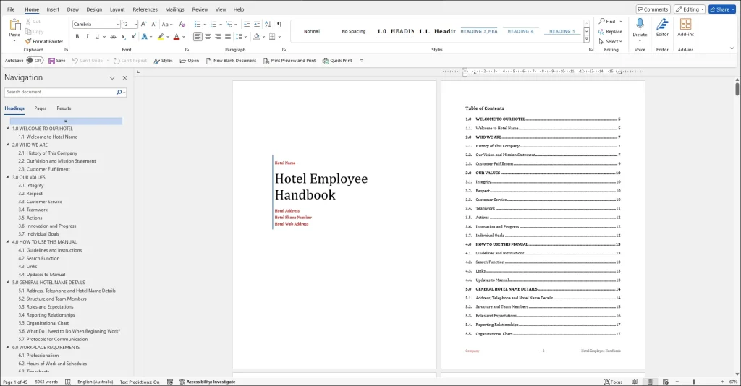Screen dimensions: 741x386
Task: Start Dictate microphone
Action: (640, 24)
